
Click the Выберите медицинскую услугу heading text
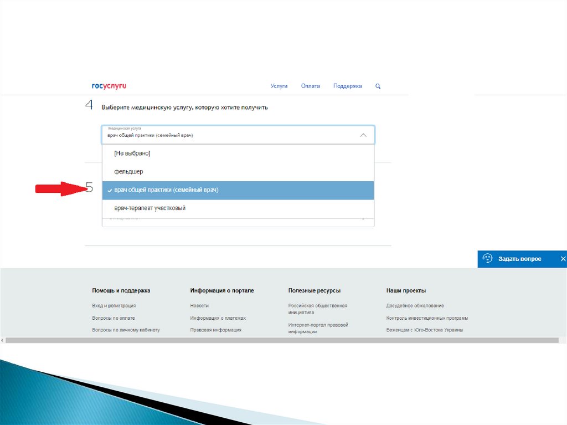(184, 107)
